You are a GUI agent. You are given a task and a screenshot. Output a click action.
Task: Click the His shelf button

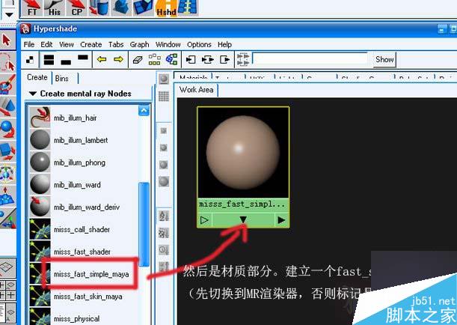(55, 8)
